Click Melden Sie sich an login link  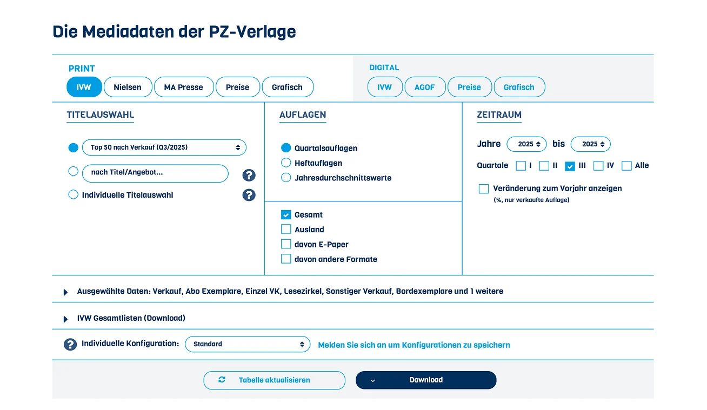pos(413,345)
